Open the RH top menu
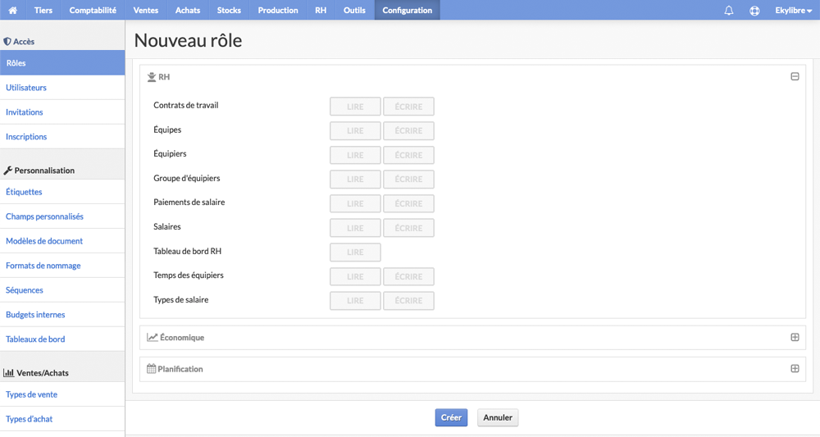The image size is (820, 437). pos(321,10)
